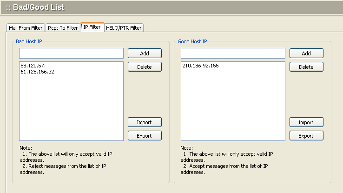Click the Good Host IP input field

pyautogui.click(x=233, y=53)
